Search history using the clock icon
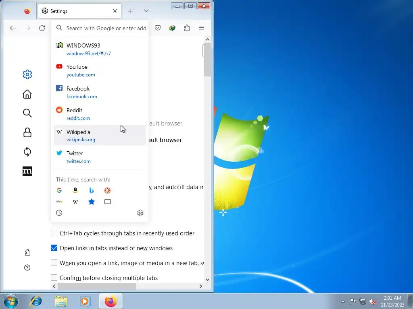The height and width of the screenshot is (309, 413). pyautogui.click(x=59, y=213)
